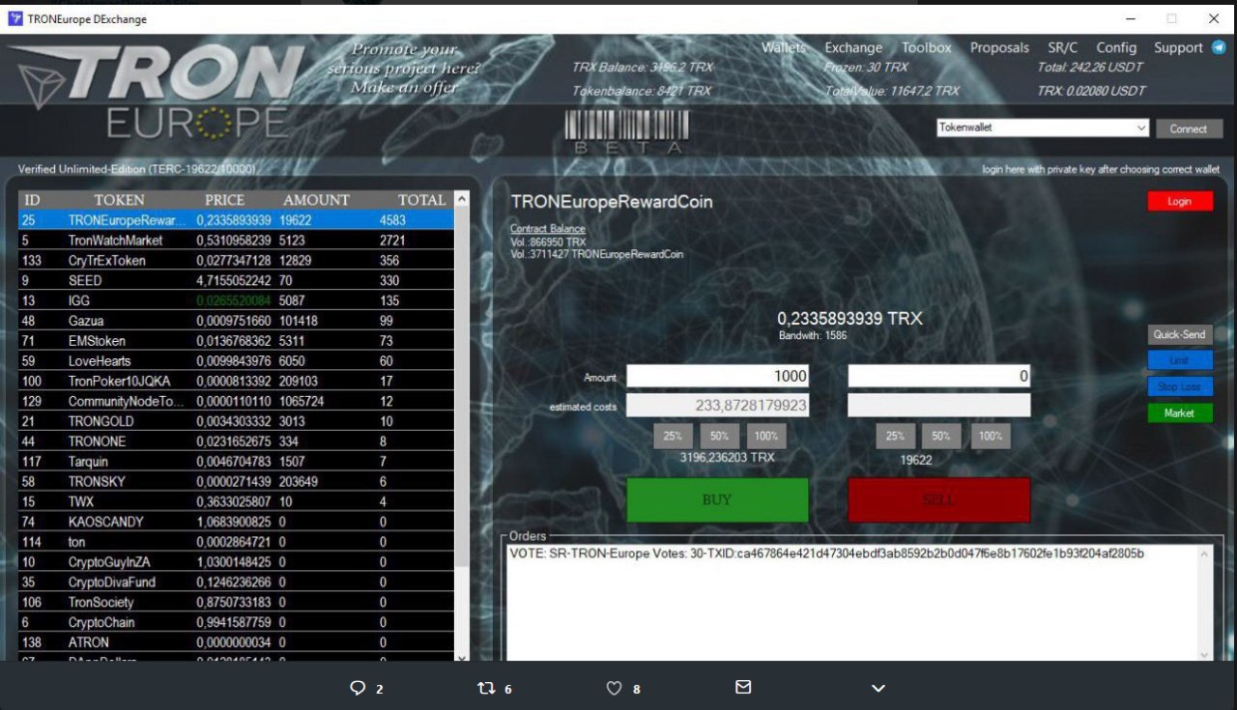Click the red Login button
This screenshot has width=1237, height=710.
(x=1180, y=201)
